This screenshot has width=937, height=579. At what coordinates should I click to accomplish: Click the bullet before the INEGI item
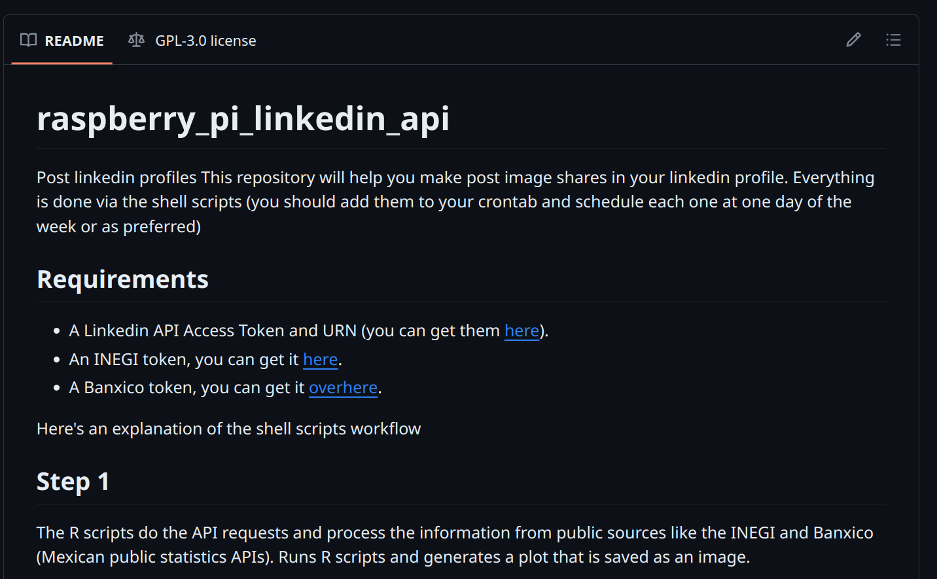click(x=57, y=360)
